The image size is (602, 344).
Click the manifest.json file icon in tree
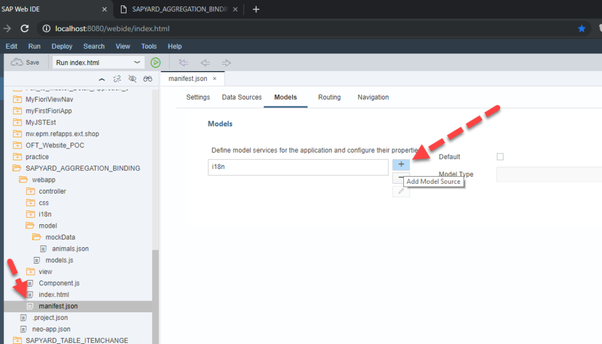[x=30, y=306]
